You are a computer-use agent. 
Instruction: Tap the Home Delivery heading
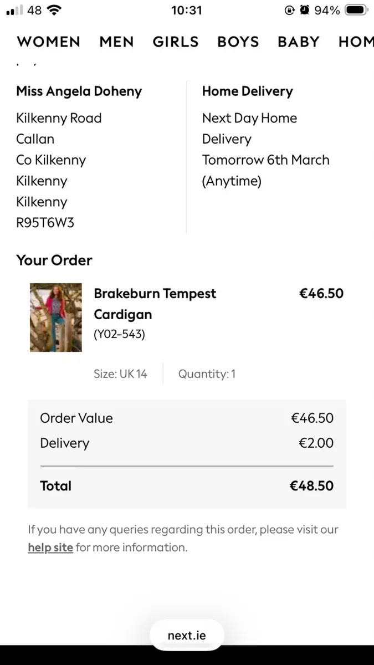247,91
